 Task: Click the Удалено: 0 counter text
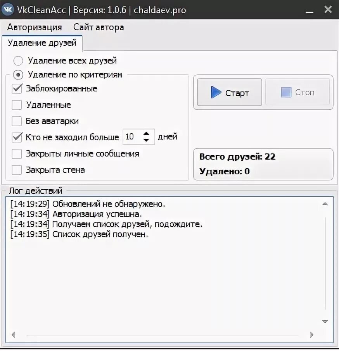225,172
